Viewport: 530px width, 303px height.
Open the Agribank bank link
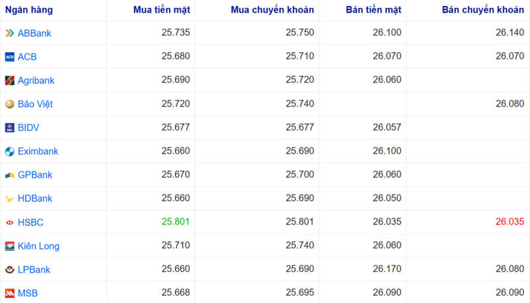pyautogui.click(x=36, y=81)
